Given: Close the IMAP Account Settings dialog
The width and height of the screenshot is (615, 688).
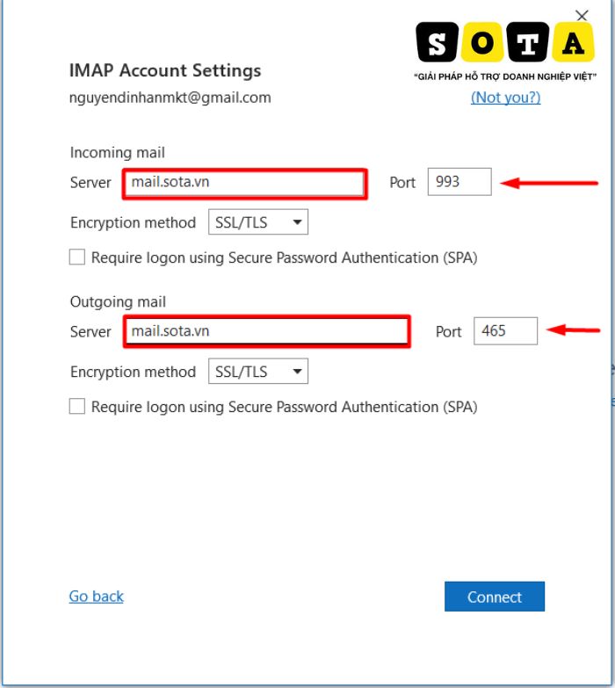Looking at the screenshot, I should coord(582,16).
